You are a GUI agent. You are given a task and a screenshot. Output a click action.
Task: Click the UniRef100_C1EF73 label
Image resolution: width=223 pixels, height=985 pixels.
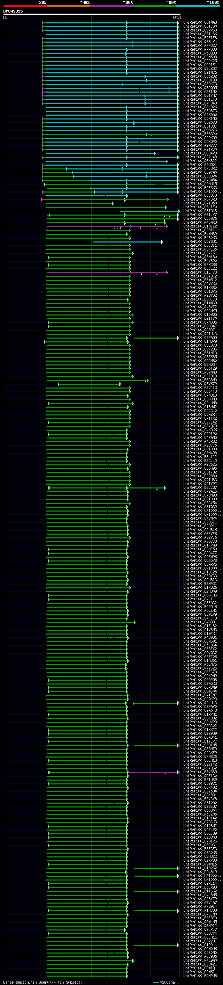point(200,273)
